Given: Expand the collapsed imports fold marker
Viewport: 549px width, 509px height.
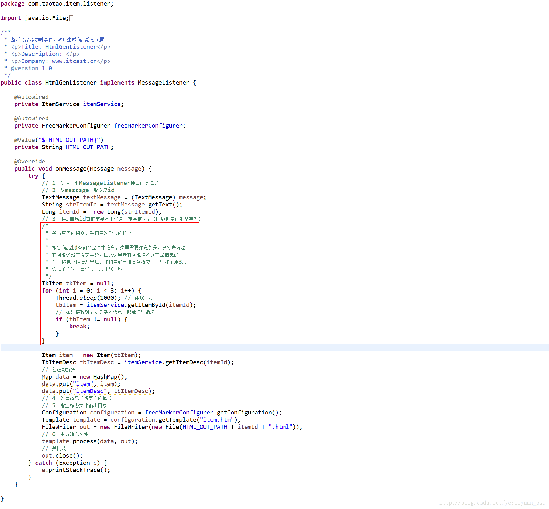Looking at the screenshot, I should 71,18.
